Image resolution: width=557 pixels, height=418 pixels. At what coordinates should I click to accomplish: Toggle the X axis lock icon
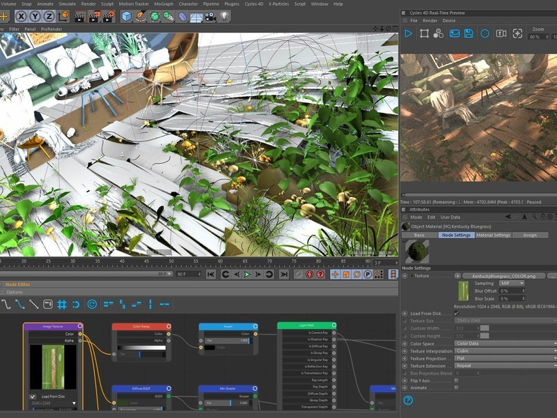tap(22, 16)
